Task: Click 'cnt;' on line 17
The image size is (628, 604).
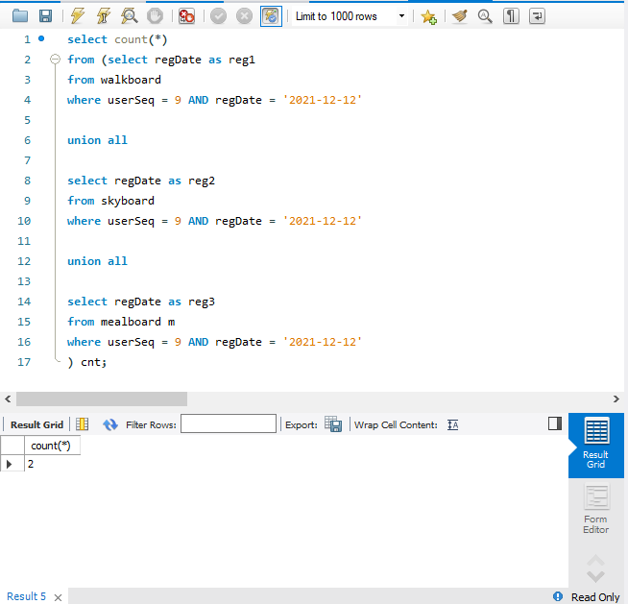Action: pos(94,362)
